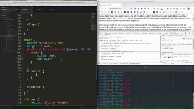This screenshot has width=194, height=109.
Task: Bookmark this page with the star icon
Action: [x=131, y=9]
